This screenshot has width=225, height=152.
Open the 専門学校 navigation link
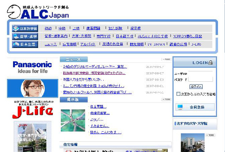tap(103, 36)
